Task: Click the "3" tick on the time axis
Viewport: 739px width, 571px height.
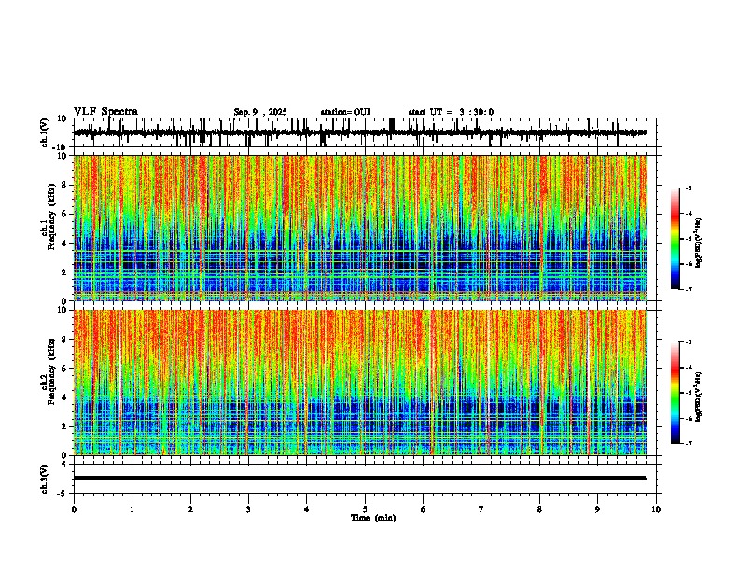Action: coord(249,509)
